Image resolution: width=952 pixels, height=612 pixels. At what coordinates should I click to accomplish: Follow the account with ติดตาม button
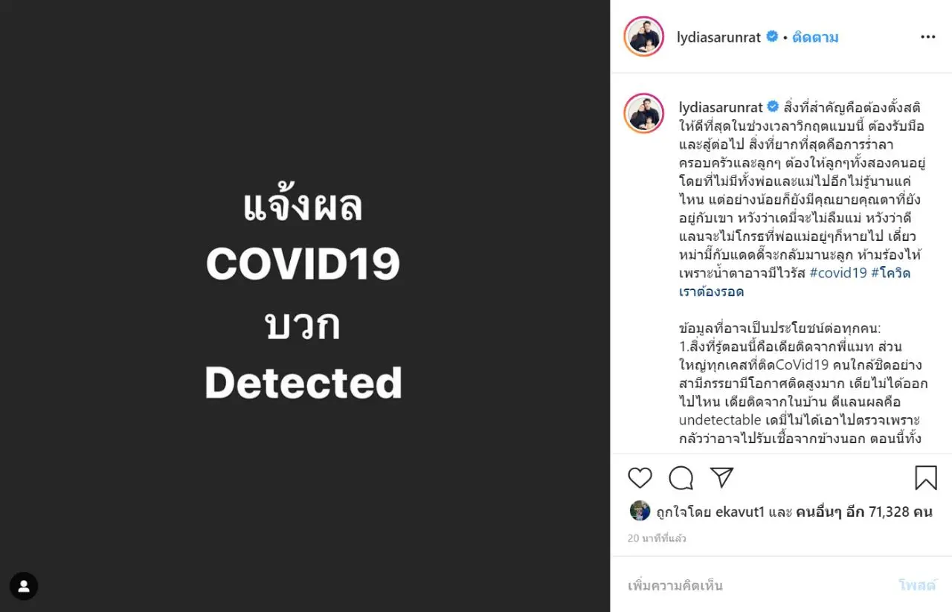click(x=815, y=36)
